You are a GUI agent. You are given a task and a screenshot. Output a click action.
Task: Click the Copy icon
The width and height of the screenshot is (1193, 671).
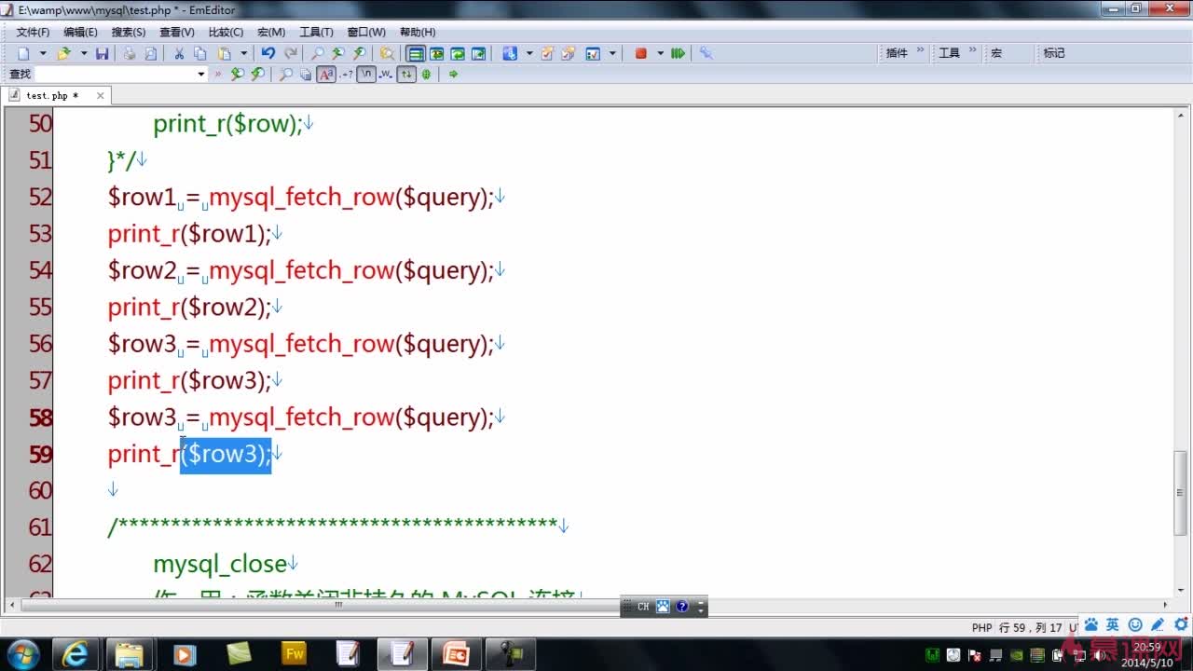(x=199, y=53)
